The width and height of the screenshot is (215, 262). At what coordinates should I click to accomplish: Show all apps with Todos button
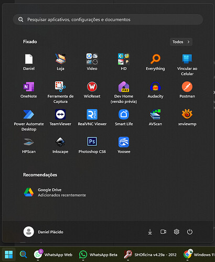(x=181, y=42)
